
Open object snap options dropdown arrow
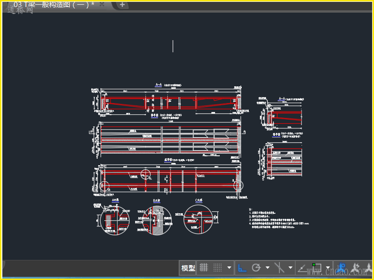click(x=328, y=268)
